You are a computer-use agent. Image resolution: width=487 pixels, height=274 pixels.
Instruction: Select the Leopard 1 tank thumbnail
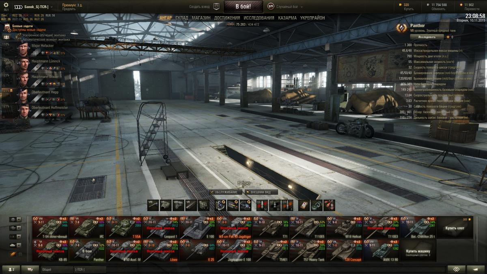[161, 228]
